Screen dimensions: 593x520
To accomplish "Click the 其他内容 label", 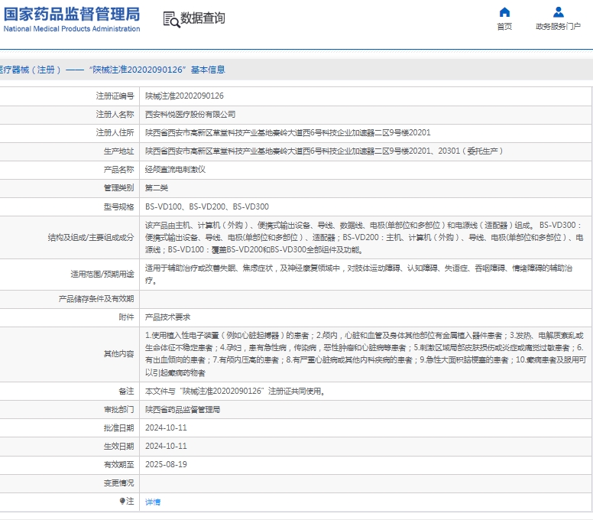I will point(118,354).
